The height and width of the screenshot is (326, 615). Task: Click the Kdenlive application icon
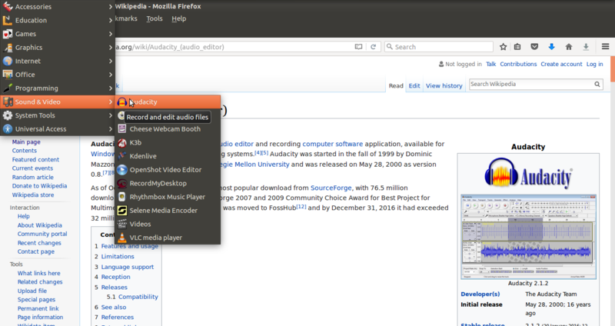pos(122,156)
